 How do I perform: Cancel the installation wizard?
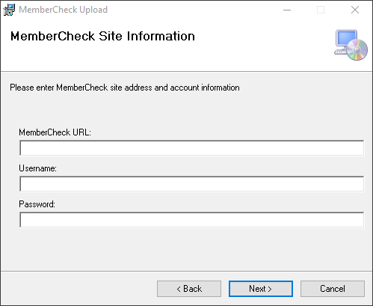tap(333, 289)
